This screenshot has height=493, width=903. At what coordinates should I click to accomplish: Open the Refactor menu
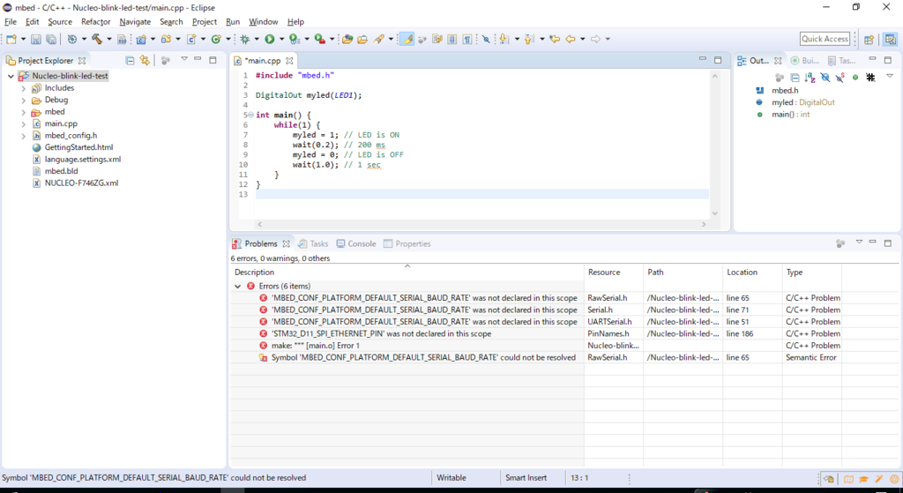95,22
